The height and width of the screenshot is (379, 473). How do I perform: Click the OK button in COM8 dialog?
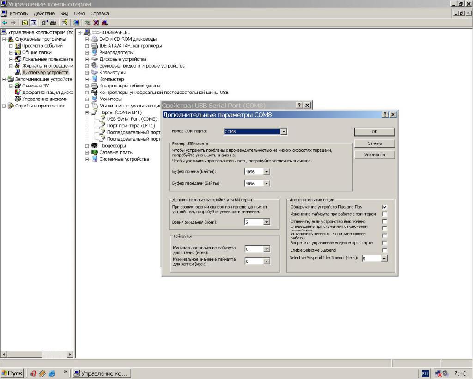coord(374,132)
